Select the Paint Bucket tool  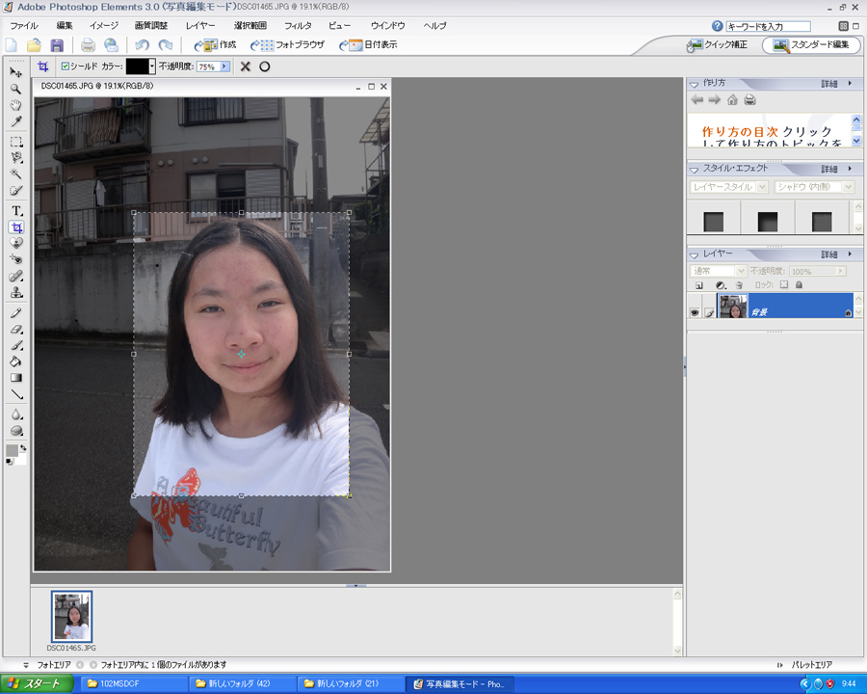click(16, 361)
